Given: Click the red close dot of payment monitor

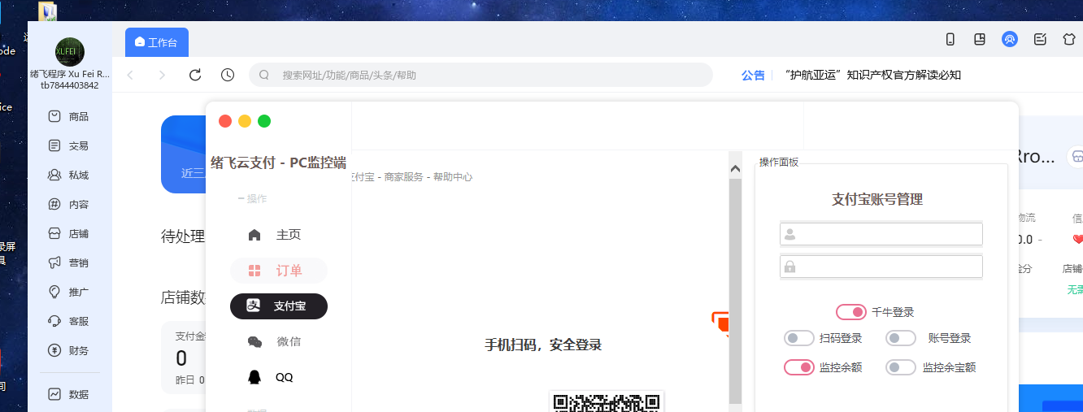Looking at the screenshot, I should [225, 121].
